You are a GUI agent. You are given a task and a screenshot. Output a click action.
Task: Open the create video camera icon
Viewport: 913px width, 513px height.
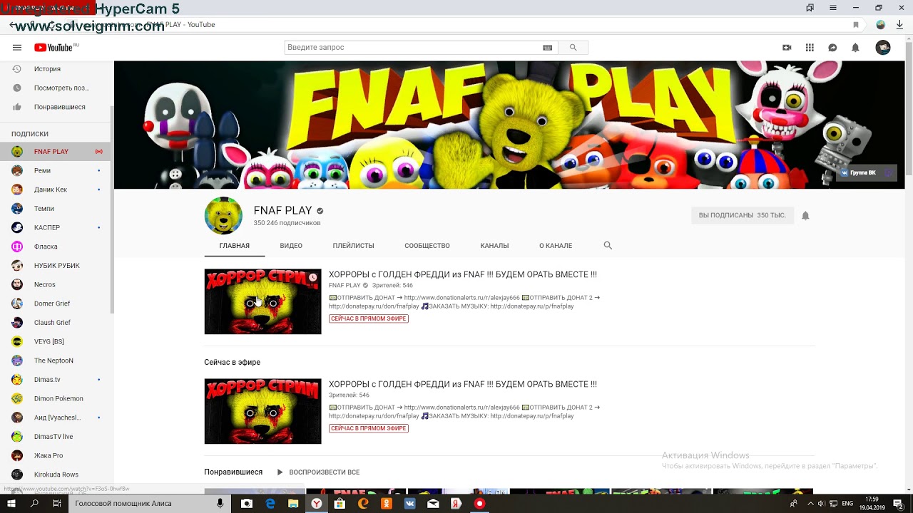[787, 48]
